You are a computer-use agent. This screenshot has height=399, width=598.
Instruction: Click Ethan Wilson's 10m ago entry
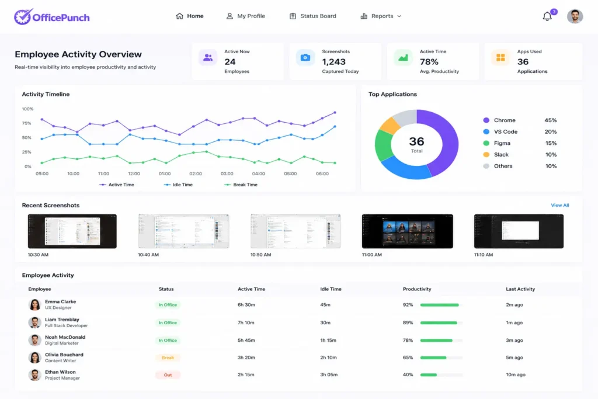pyautogui.click(x=516, y=374)
